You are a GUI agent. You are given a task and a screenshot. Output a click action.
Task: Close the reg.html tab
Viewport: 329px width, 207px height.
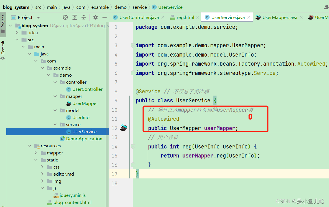pos(198,18)
